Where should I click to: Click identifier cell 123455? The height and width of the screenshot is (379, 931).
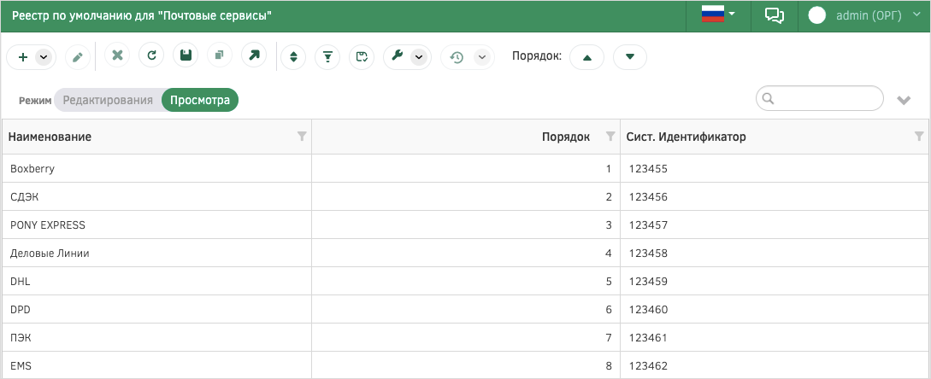775,168
